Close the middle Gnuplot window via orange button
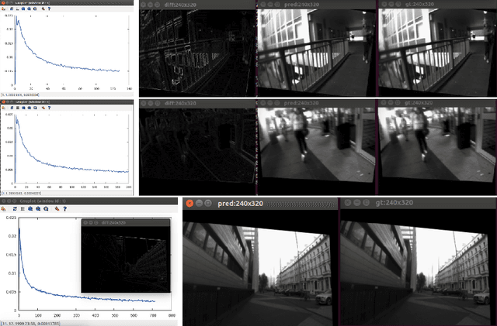The height and width of the screenshot is (326, 497). [3, 102]
